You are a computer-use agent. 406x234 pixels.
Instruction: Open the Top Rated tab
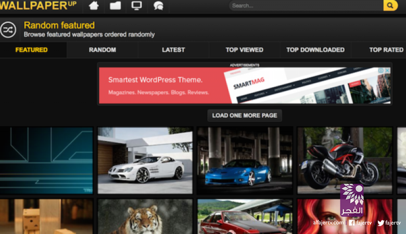[386, 50]
